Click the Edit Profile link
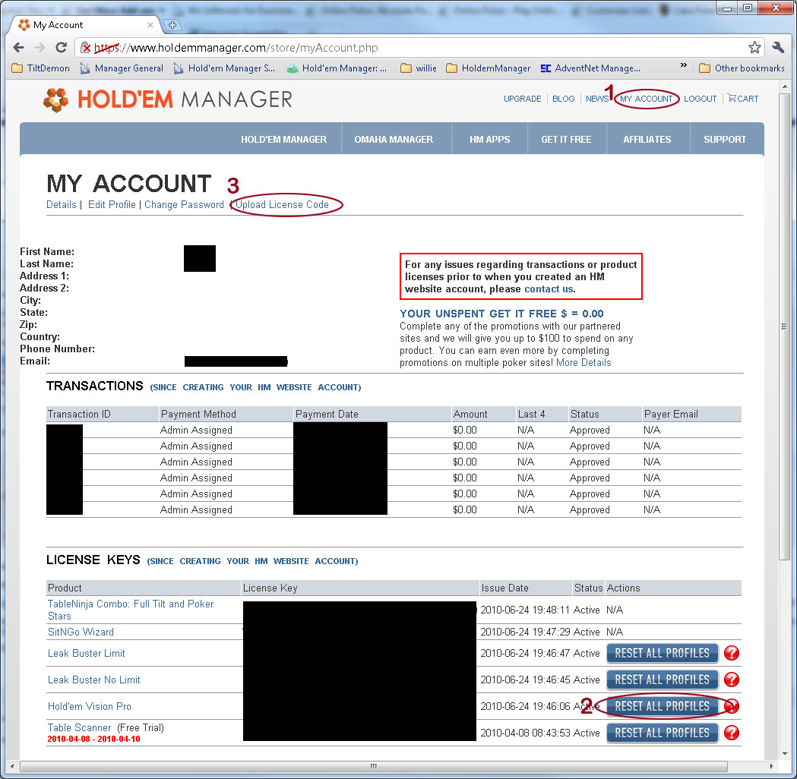This screenshot has height=779, width=797. point(112,204)
